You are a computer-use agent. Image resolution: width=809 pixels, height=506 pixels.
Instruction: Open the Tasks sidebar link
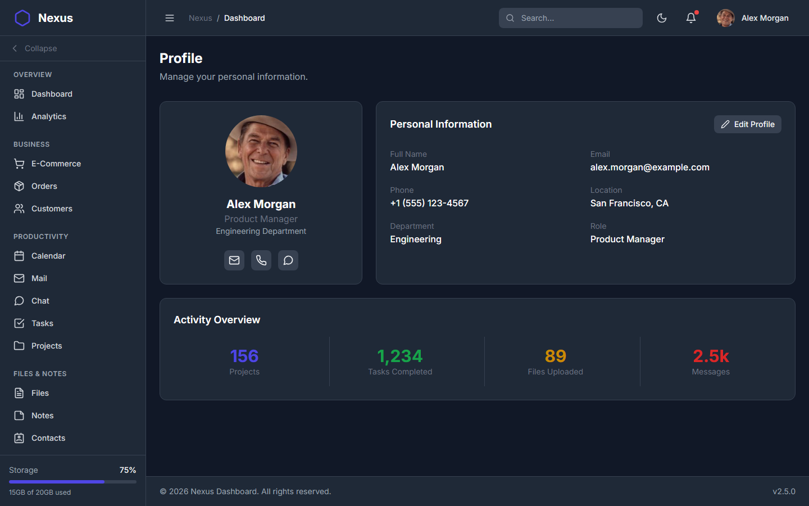click(x=73, y=323)
